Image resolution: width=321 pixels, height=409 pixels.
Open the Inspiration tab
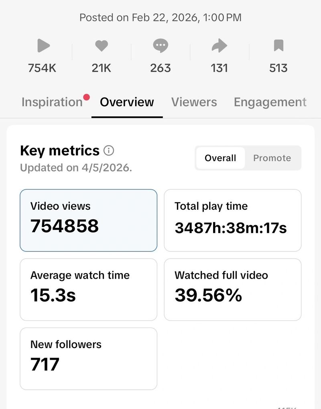[x=52, y=102]
